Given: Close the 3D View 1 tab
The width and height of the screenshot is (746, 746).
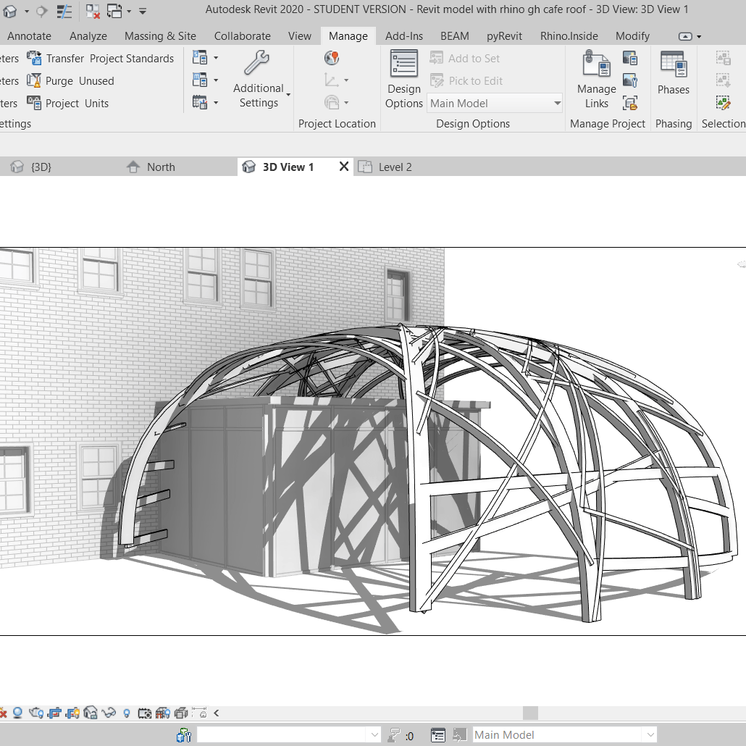Looking at the screenshot, I should [344, 167].
